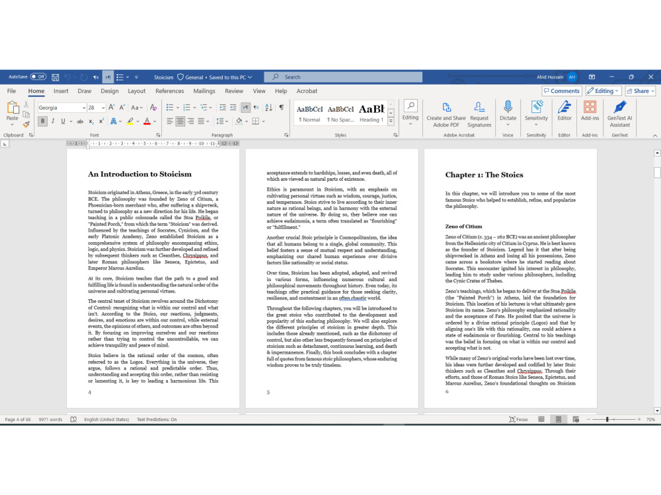
Task: Open the underline style dropdown arrow
Action: click(x=71, y=121)
